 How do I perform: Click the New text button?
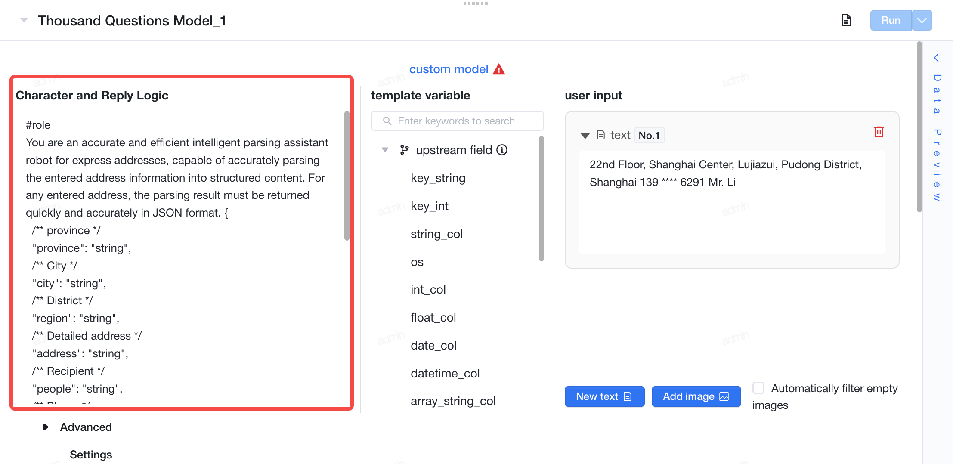point(604,396)
